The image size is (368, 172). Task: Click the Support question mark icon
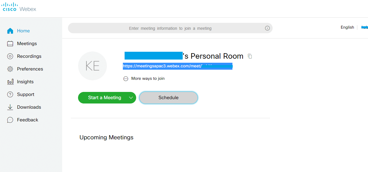pos(10,95)
